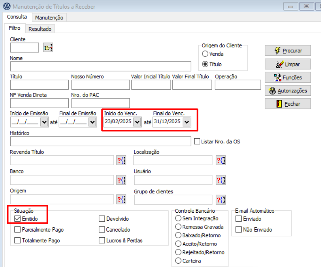This screenshot has height=267, width=321.
Task: Minimize the Manutenção de Títulos window
Action: point(290,6)
